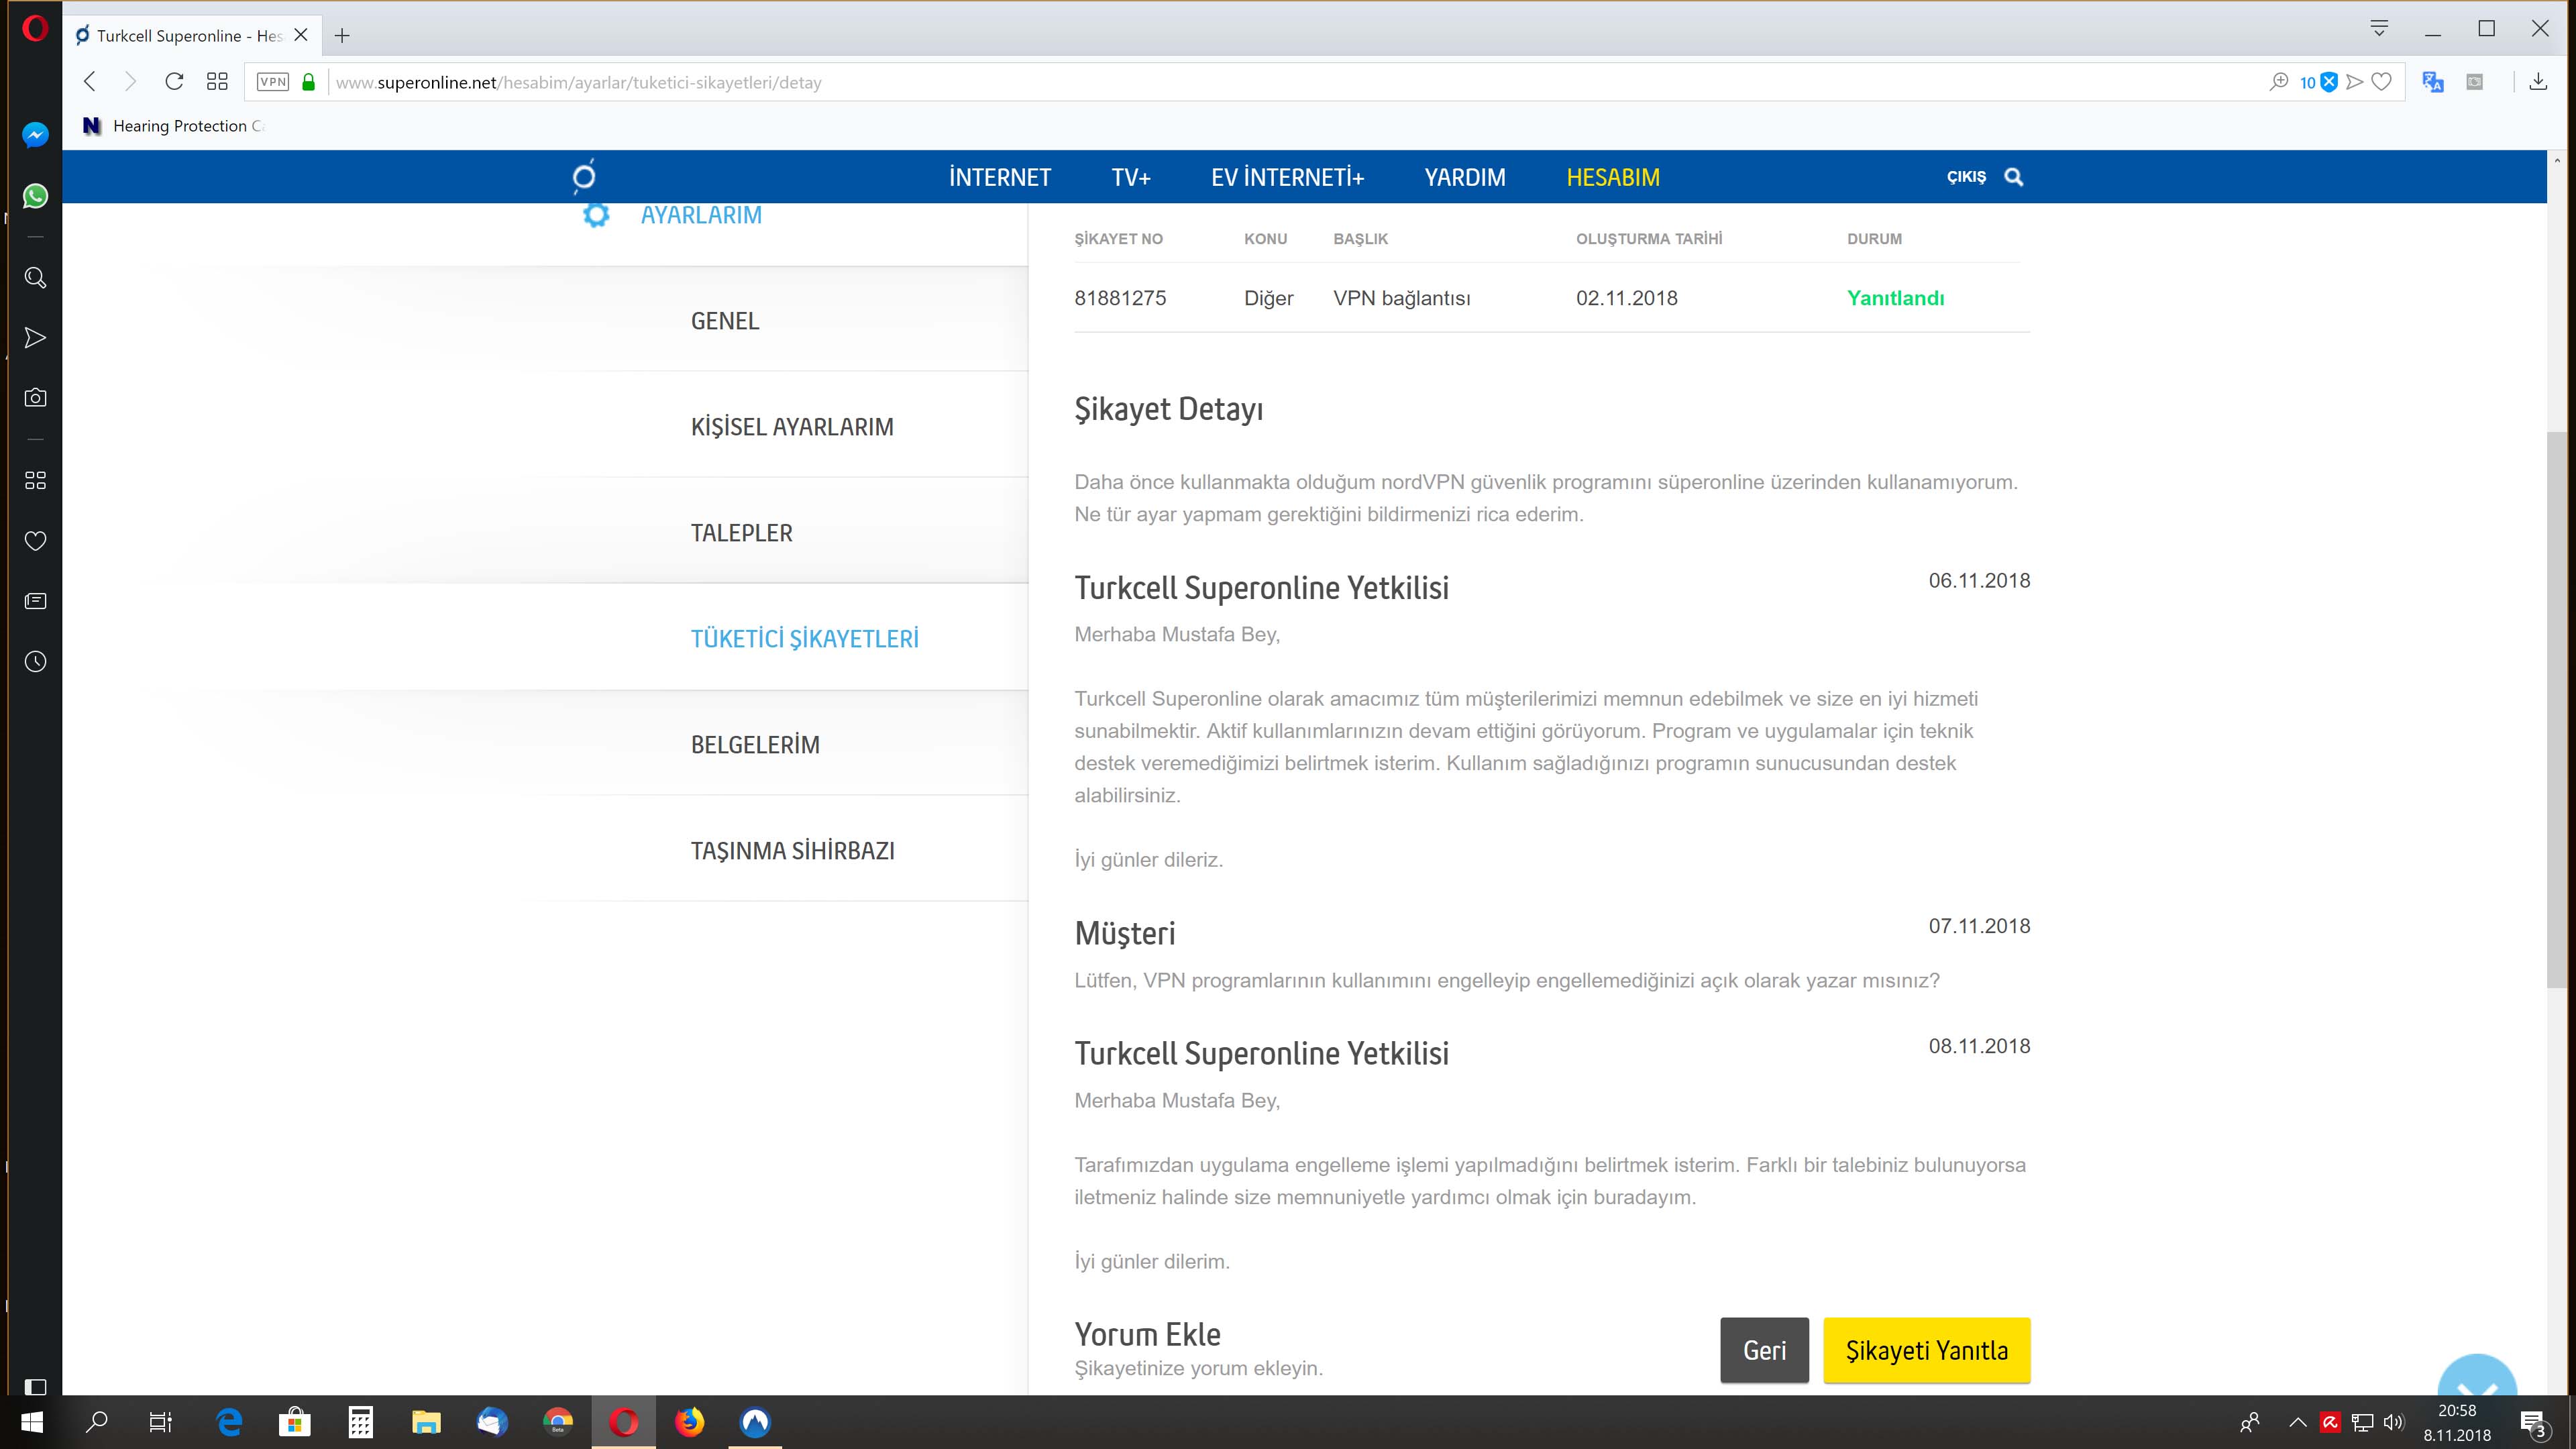Click the Superonline logo
The height and width of the screenshot is (1449, 2576).
click(584, 176)
